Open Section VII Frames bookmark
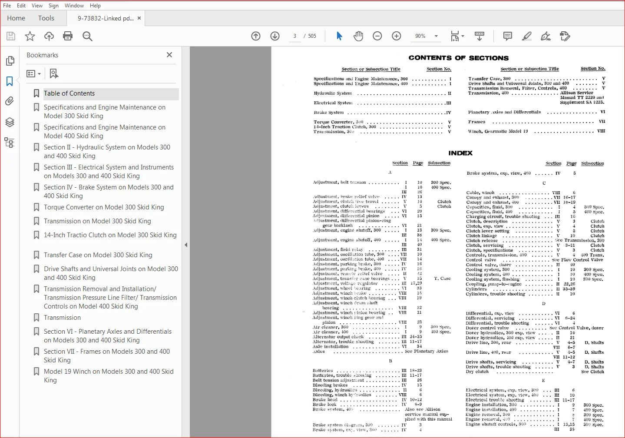 pyautogui.click(x=107, y=356)
